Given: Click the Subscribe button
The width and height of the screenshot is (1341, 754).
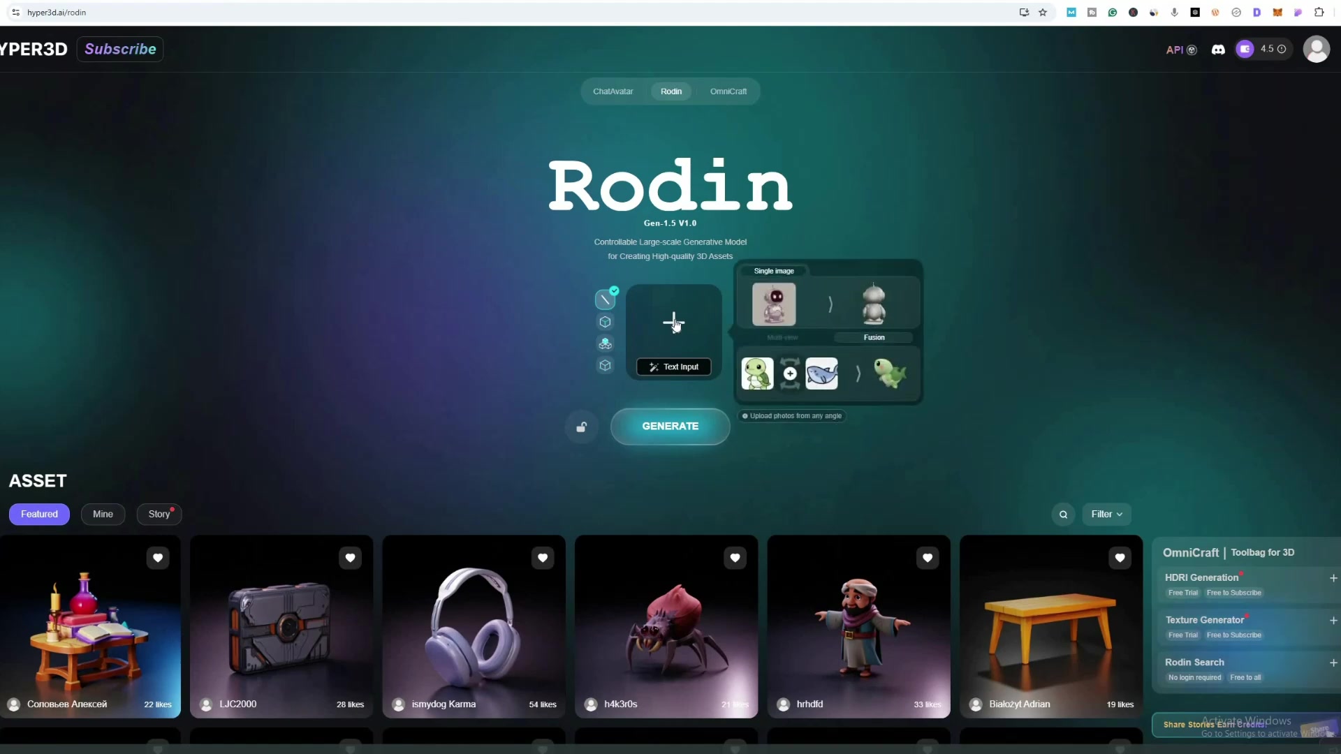Looking at the screenshot, I should coord(120,49).
